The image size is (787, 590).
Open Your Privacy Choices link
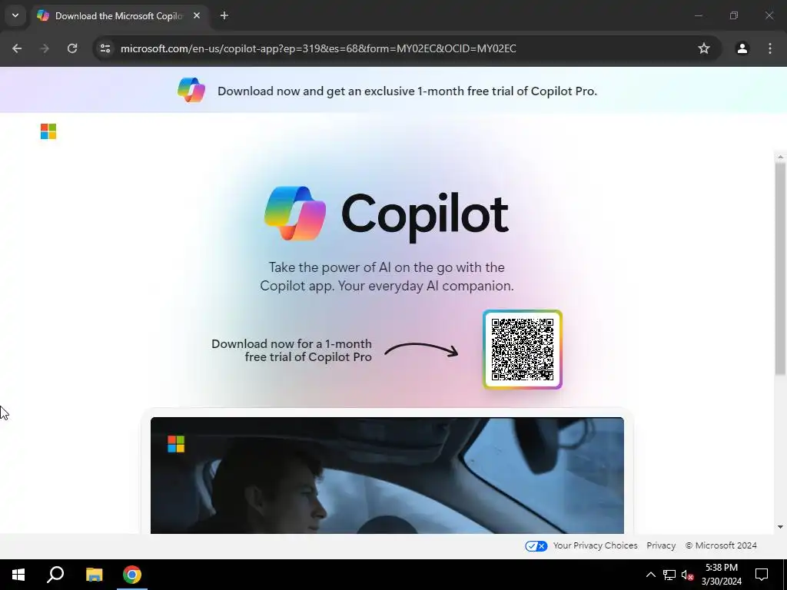[596, 546]
